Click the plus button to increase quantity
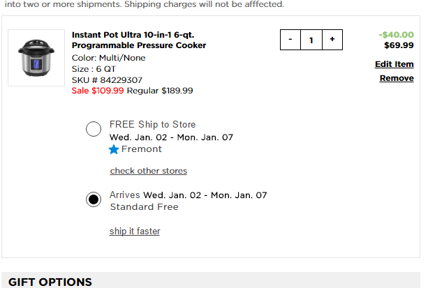The height and width of the screenshot is (288, 428). click(x=332, y=40)
